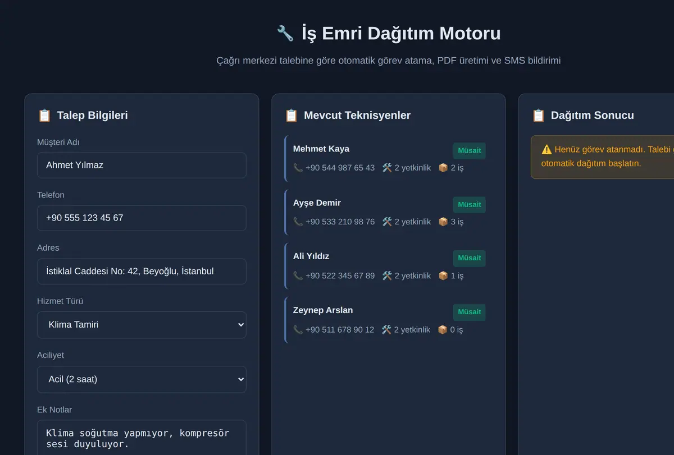Click the clipboard icon beside Dağıtım Sonucu
The height and width of the screenshot is (455, 674).
point(538,115)
